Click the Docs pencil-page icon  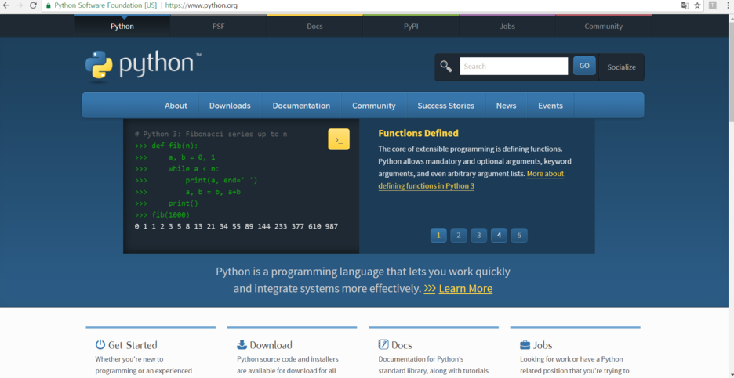coord(383,345)
